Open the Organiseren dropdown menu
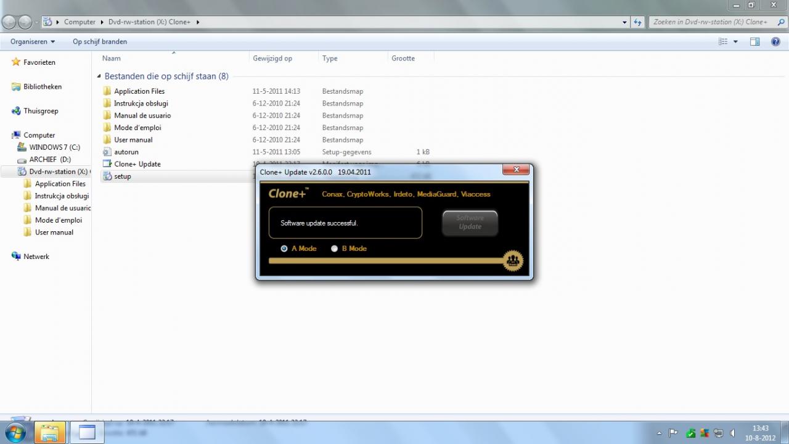 [x=33, y=41]
